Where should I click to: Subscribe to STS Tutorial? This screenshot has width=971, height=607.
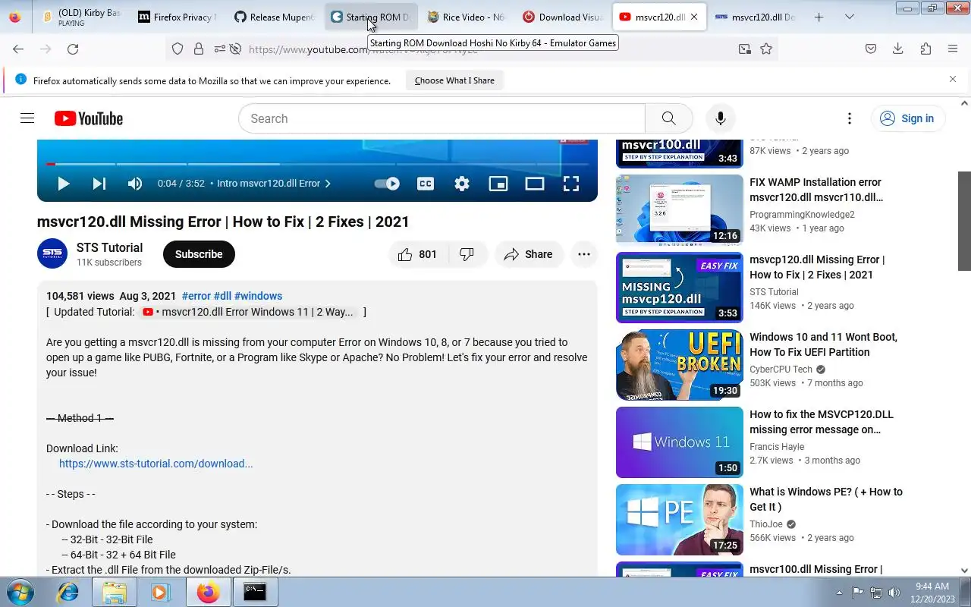199,254
